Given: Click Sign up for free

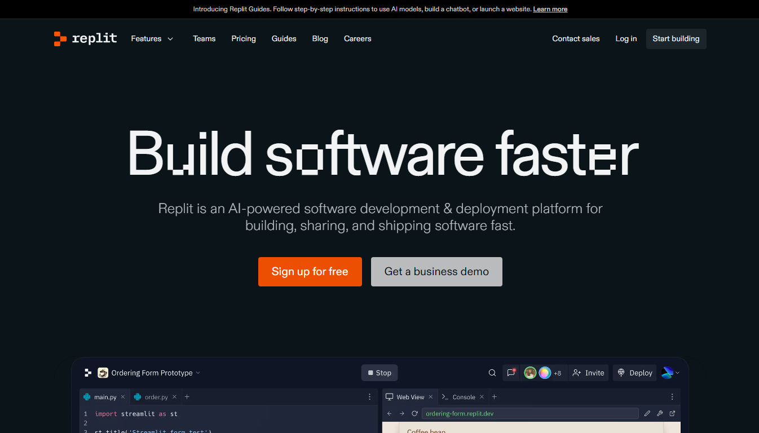Looking at the screenshot, I should tap(310, 272).
